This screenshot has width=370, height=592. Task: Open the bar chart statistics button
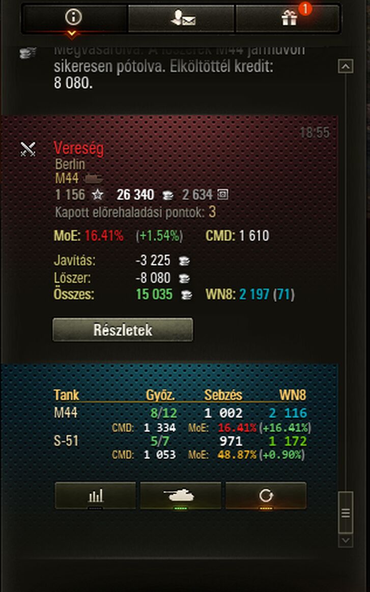95,496
